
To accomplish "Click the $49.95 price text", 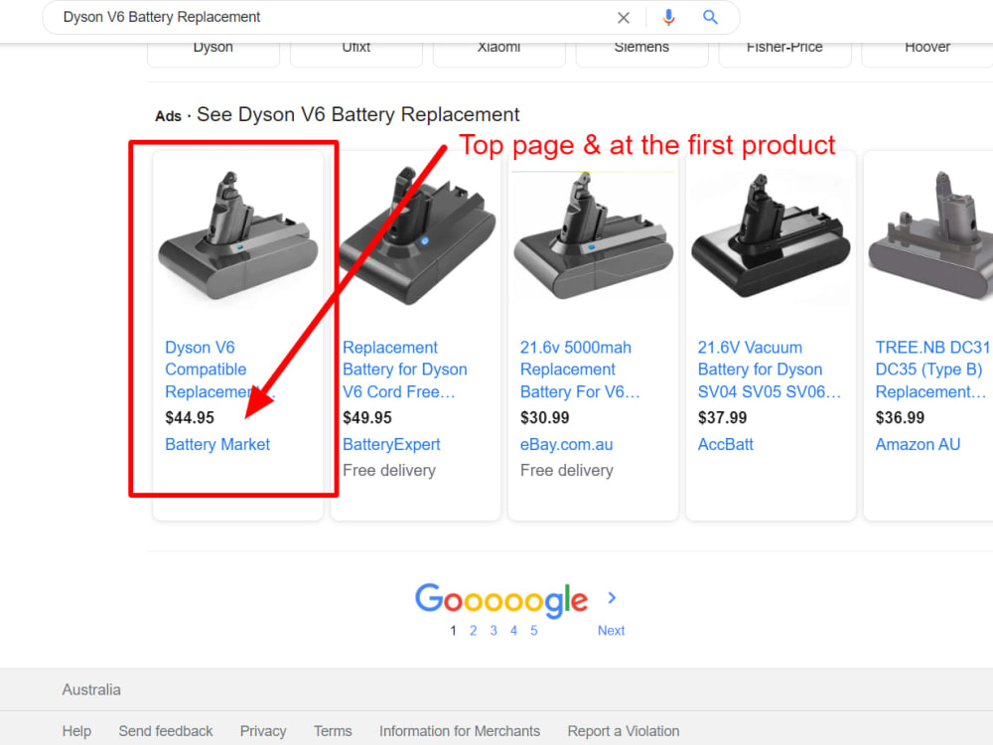I will (x=367, y=417).
